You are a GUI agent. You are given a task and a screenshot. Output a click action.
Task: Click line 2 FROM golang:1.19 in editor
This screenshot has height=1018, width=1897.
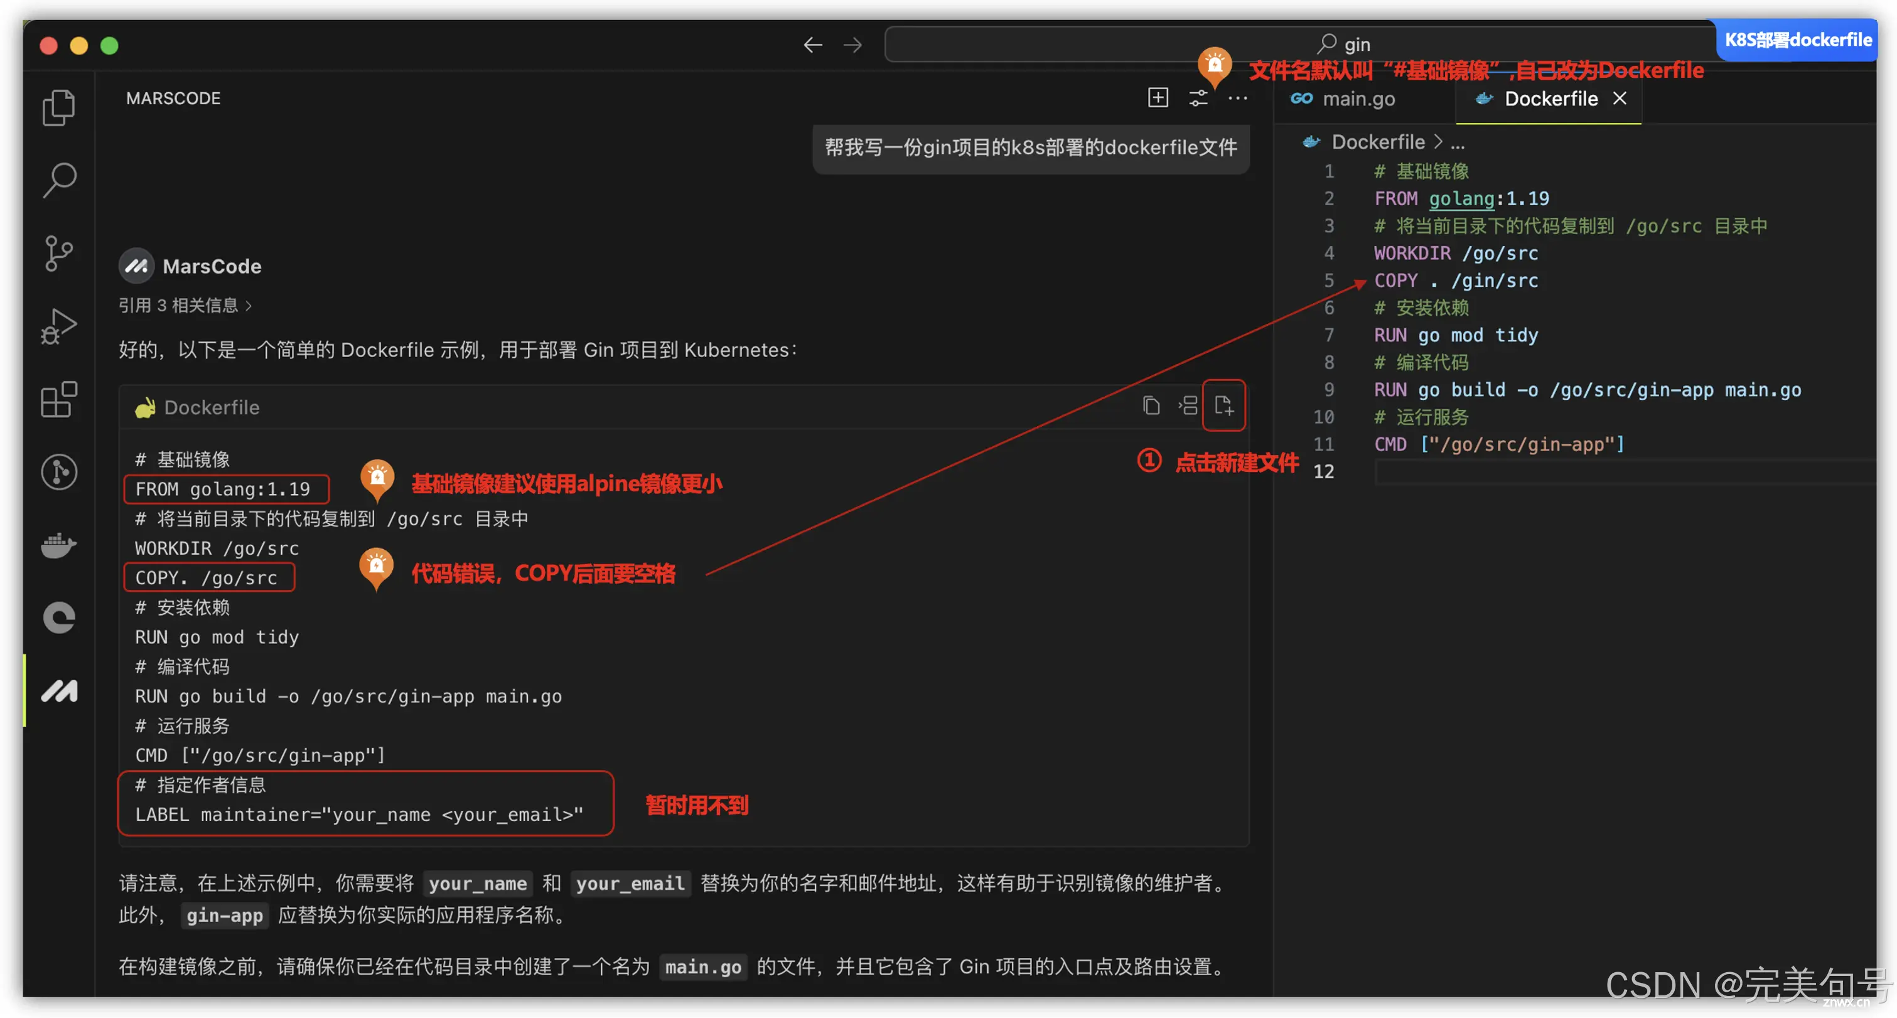(x=1461, y=199)
